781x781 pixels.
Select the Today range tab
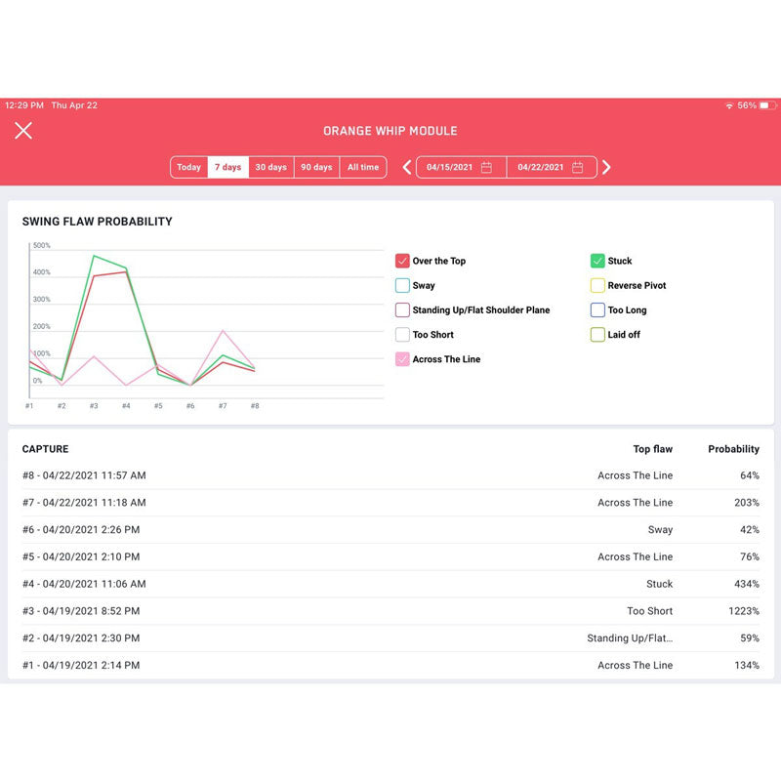tap(188, 167)
